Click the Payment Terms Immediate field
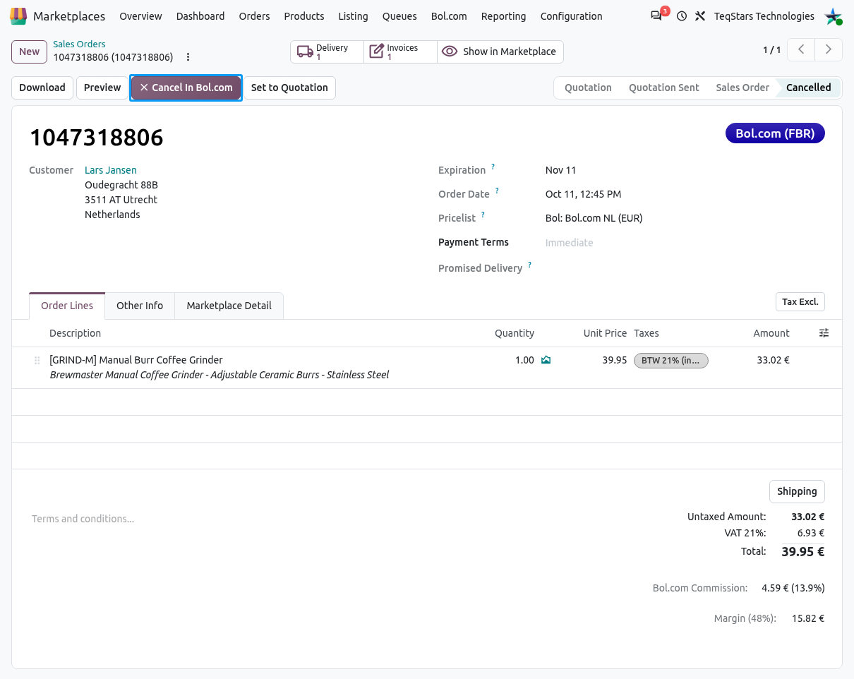854x679 pixels. click(x=569, y=243)
